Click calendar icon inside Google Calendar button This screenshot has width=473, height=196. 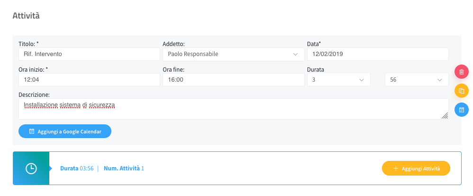coord(32,131)
